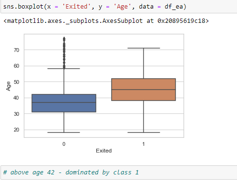Click the median line in orange box

click(x=144, y=90)
